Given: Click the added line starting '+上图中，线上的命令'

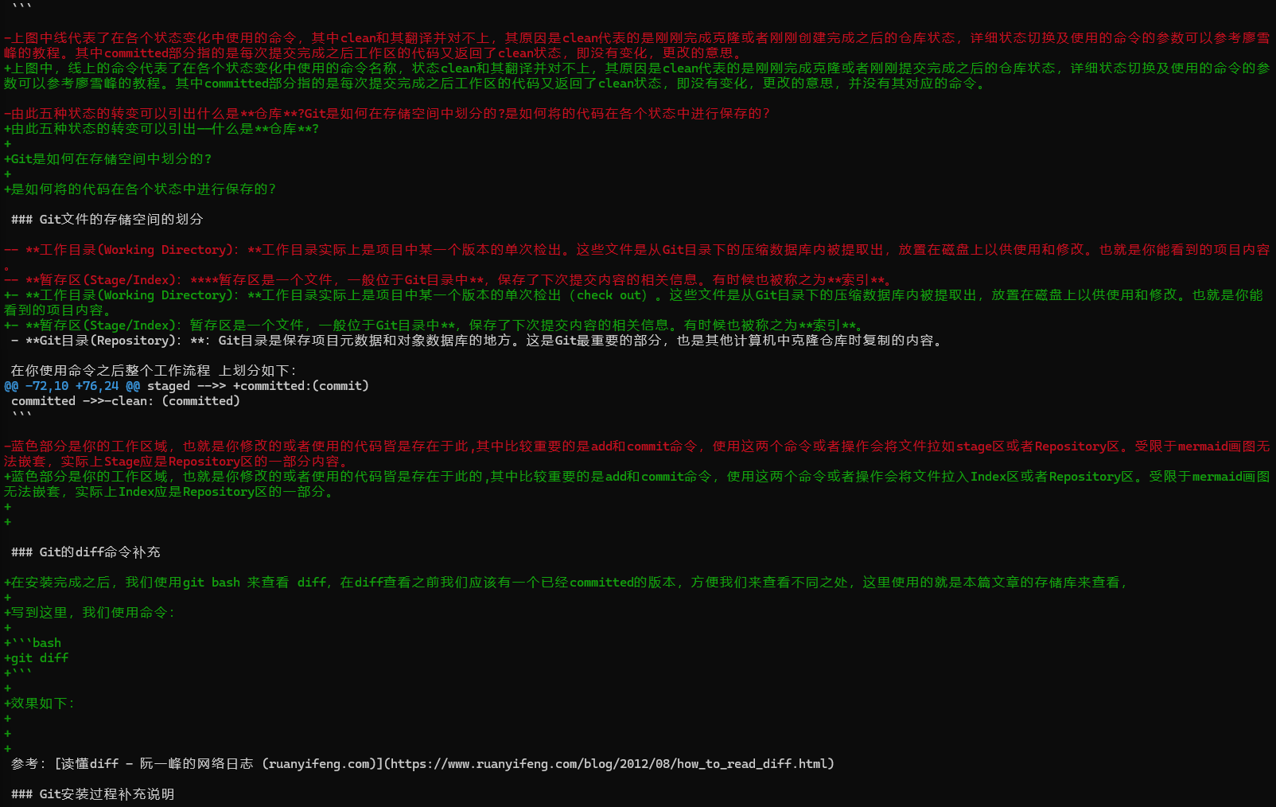Looking at the screenshot, I should (x=637, y=75).
